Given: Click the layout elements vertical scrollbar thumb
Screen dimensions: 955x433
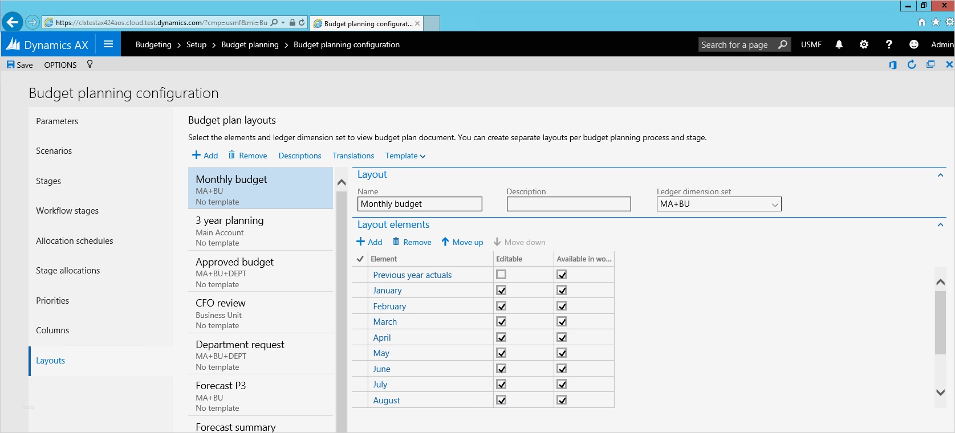Looking at the screenshot, I should (x=941, y=322).
